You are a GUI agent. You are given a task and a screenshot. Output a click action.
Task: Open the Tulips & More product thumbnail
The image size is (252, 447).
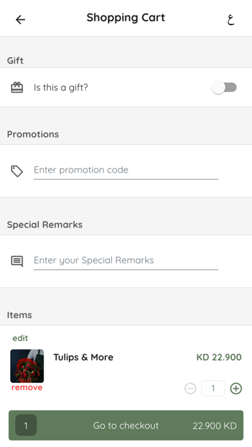point(27,366)
